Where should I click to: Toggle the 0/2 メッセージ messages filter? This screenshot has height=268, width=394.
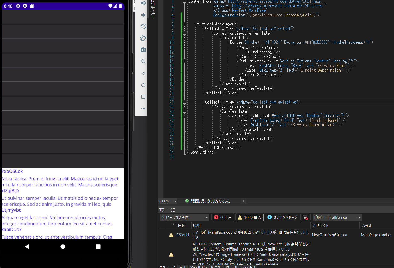pos(282,217)
